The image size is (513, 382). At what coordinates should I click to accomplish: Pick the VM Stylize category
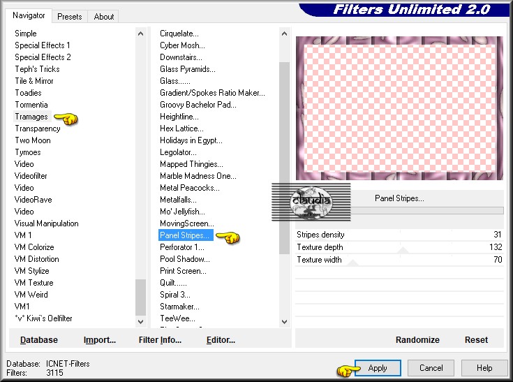pyautogui.click(x=31, y=271)
